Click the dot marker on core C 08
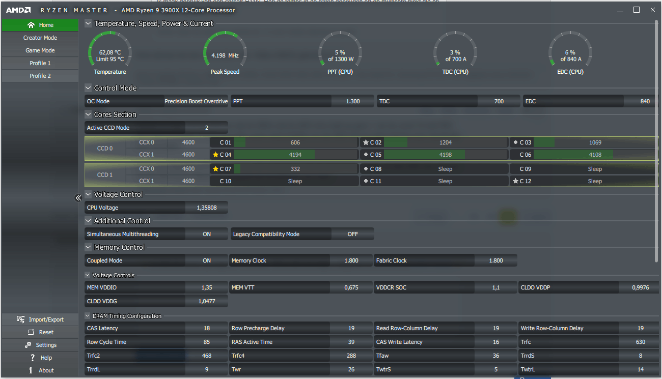The width and height of the screenshot is (662, 379). (x=366, y=169)
